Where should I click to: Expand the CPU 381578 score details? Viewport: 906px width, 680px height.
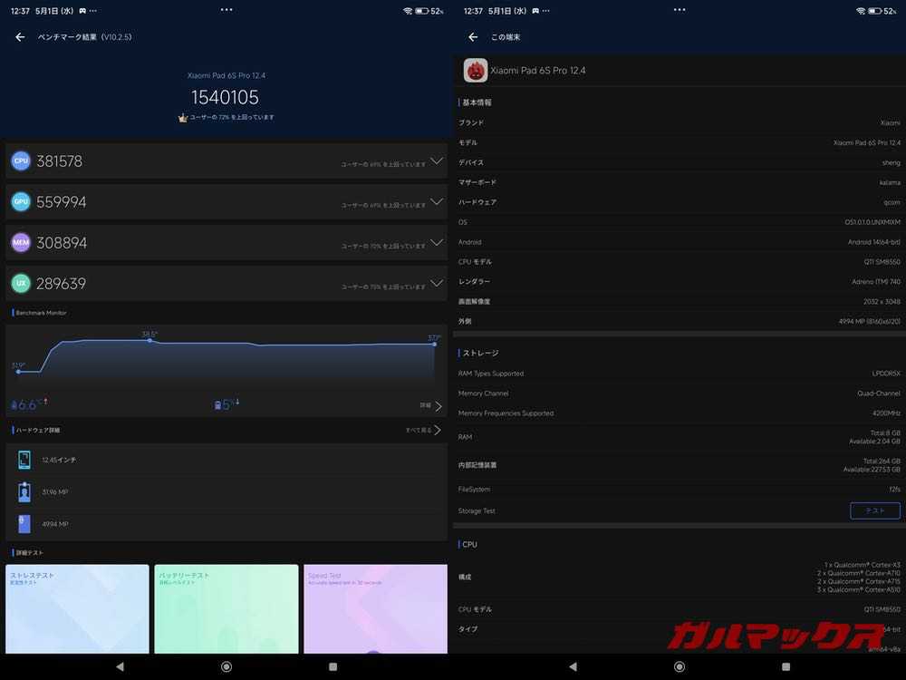click(437, 163)
